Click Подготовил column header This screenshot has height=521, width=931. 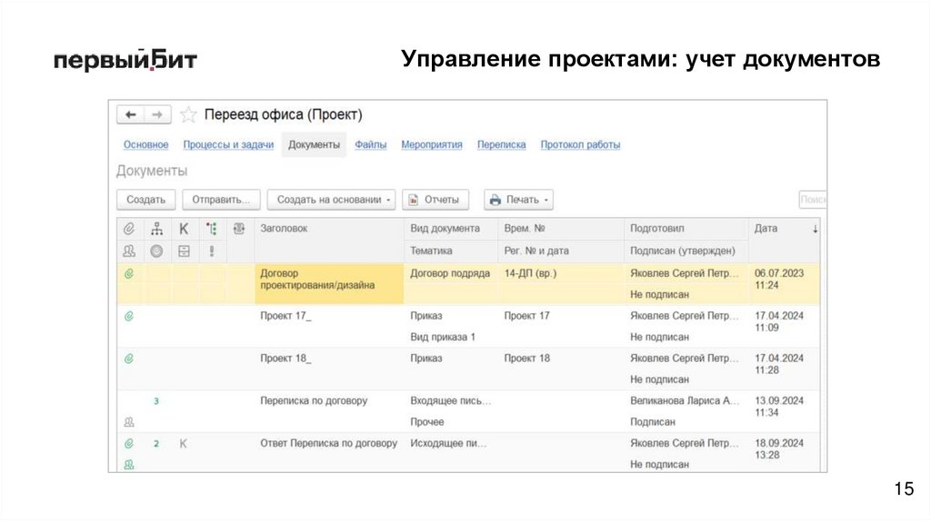coord(656,228)
